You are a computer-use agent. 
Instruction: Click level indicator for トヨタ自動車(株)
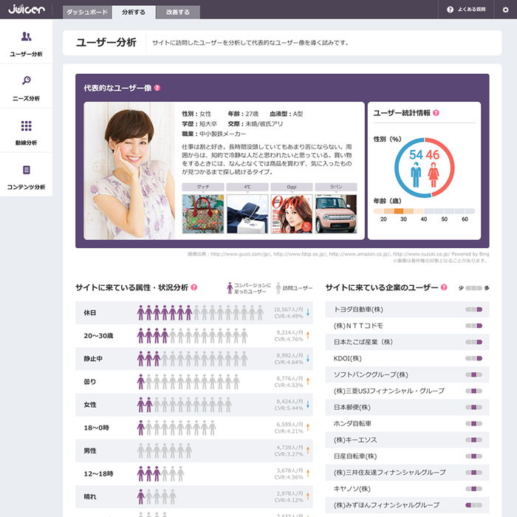474,309
